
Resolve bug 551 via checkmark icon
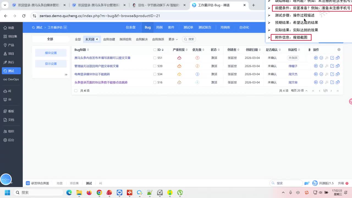tap(321, 58)
